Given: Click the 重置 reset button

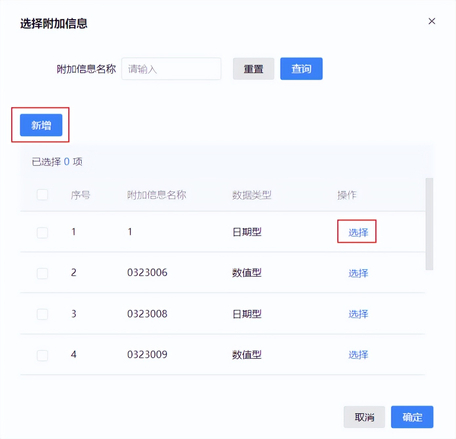Looking at the screenshot, I should tap(253, 69).
